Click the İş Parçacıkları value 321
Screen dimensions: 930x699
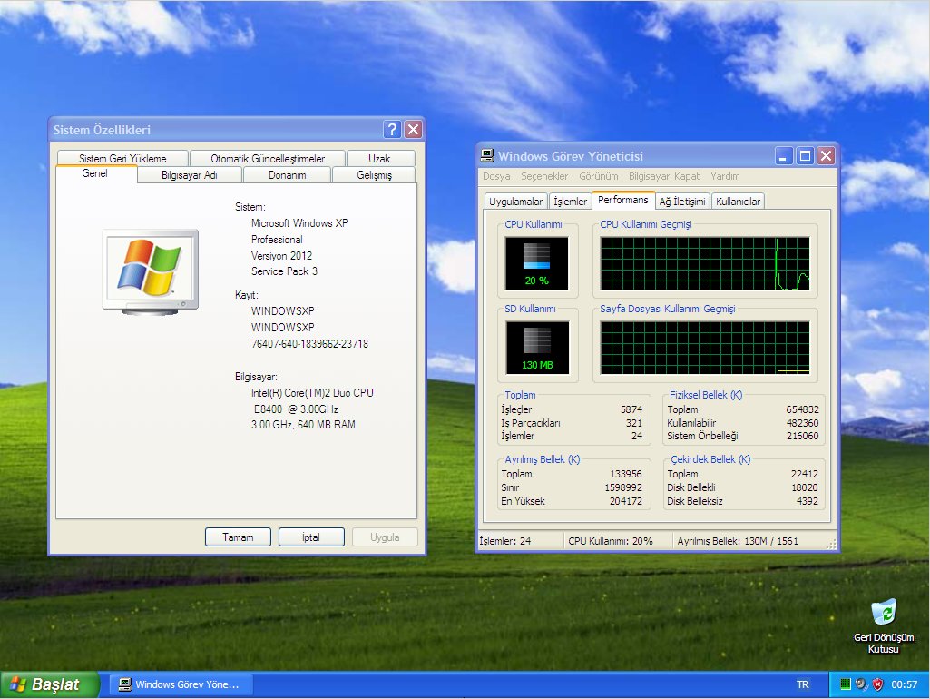(x=634, y=423)
